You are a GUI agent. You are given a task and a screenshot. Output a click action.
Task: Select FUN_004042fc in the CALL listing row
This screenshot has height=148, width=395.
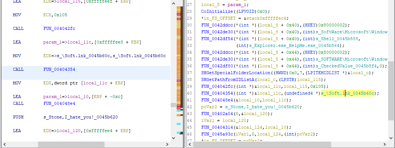[59, 29]
